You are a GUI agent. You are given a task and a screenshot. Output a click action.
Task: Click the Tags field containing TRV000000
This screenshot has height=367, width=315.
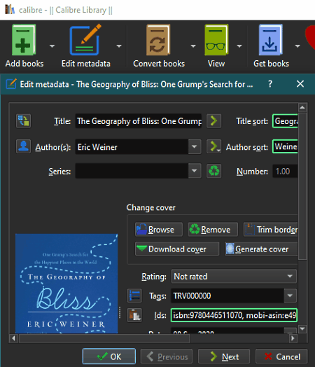coord(227,296)
